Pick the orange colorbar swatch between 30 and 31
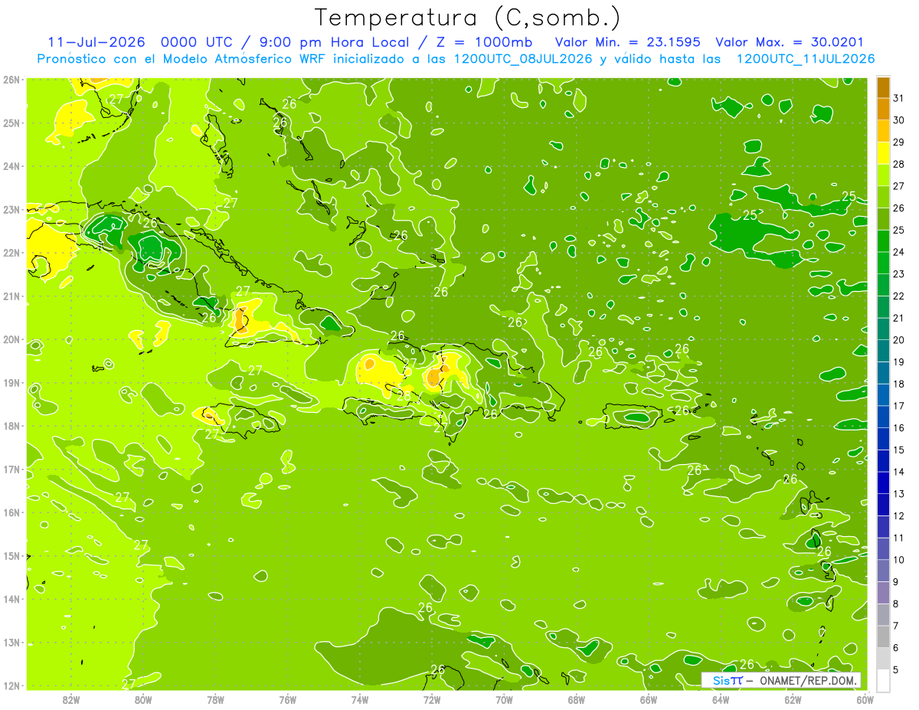Viewport: 919px width, 710px height. [x=883, y=110]
